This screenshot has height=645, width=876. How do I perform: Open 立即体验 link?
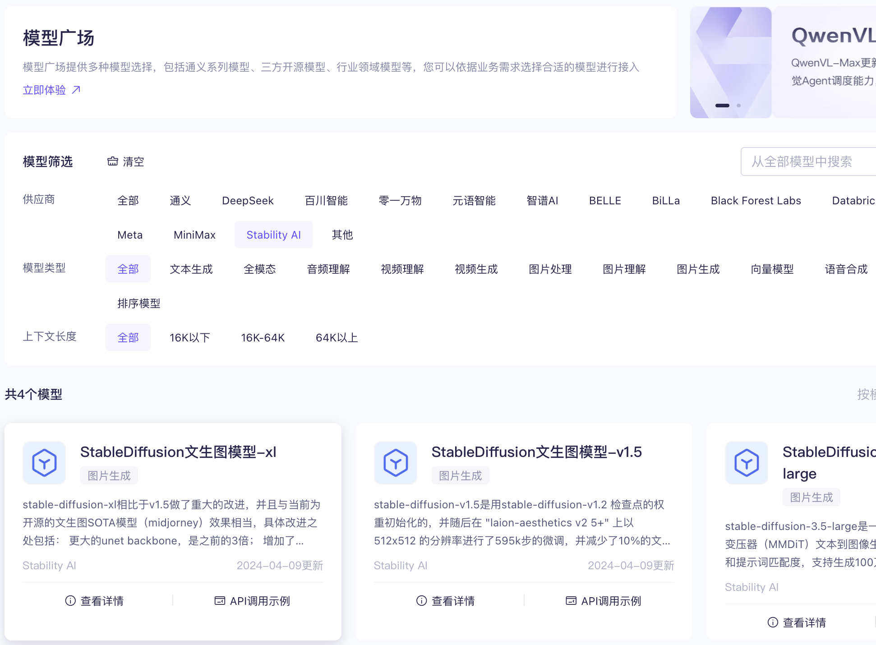coord(52,90)
